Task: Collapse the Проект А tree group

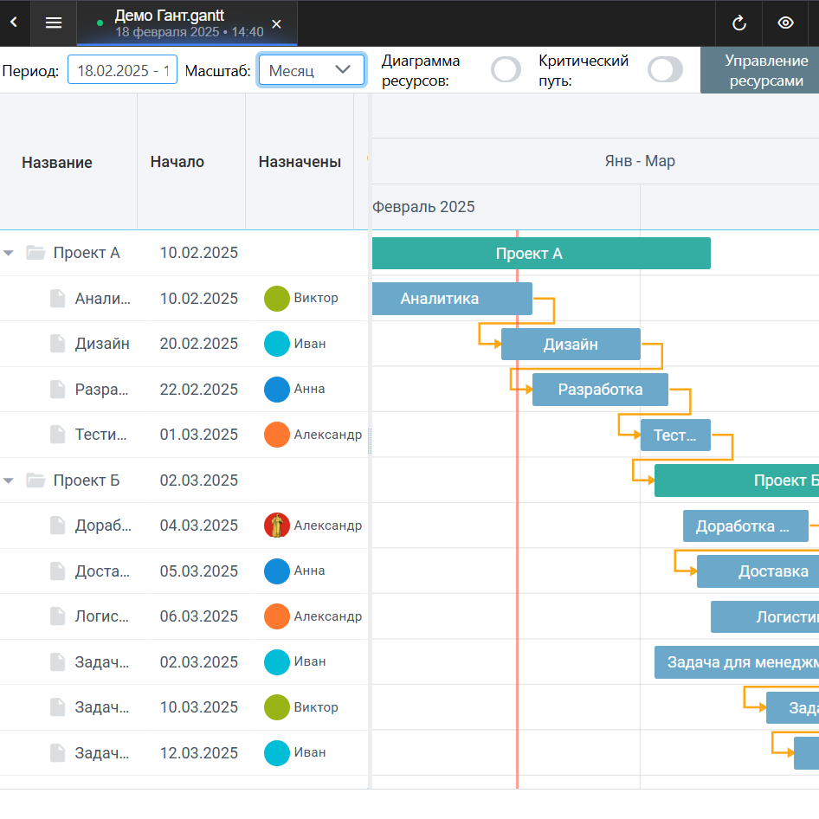Action: tap(10, 253)
